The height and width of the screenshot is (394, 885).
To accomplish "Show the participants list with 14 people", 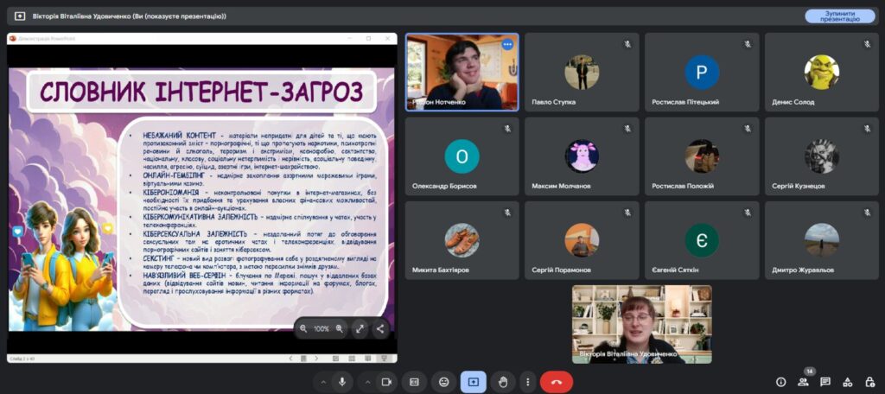I will click(x=803, y=381).
